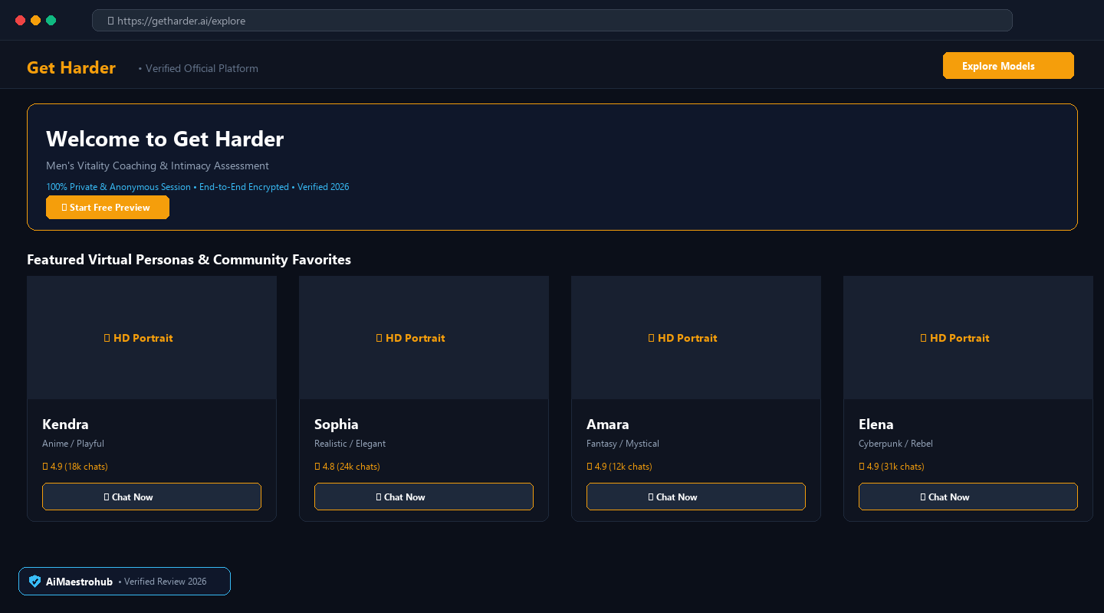Open Sophia's HD portrait thumbnail
1104x613 pixels.
(424, 338)
